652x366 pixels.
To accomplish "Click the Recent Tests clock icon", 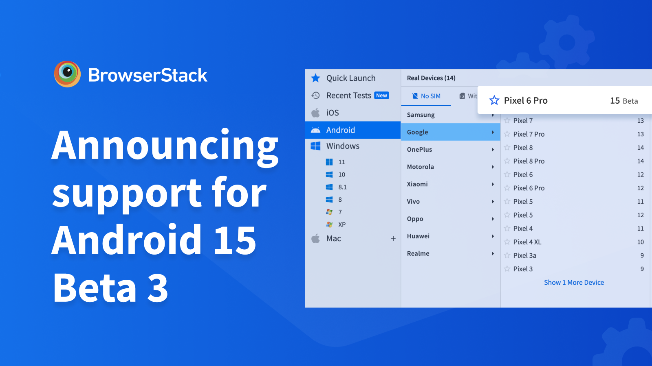I will point(315,96).
